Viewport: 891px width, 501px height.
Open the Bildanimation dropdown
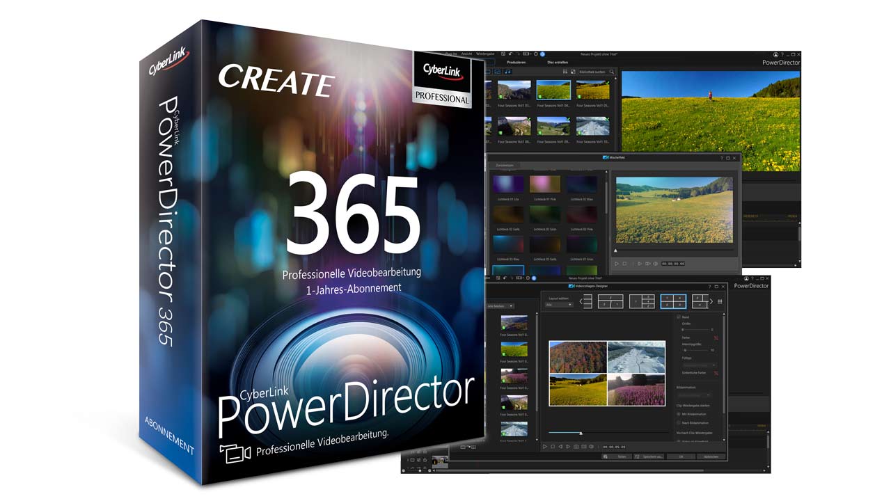tap(693, 395)
